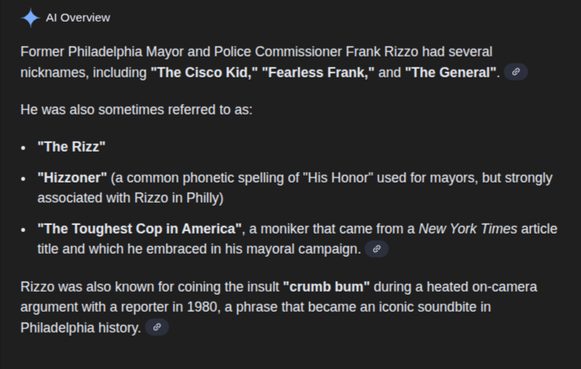This screenshot has width=581, height=369.
Task: Click the bold "Fearless Frank" nickname
Action: click(x=318, y=72)
